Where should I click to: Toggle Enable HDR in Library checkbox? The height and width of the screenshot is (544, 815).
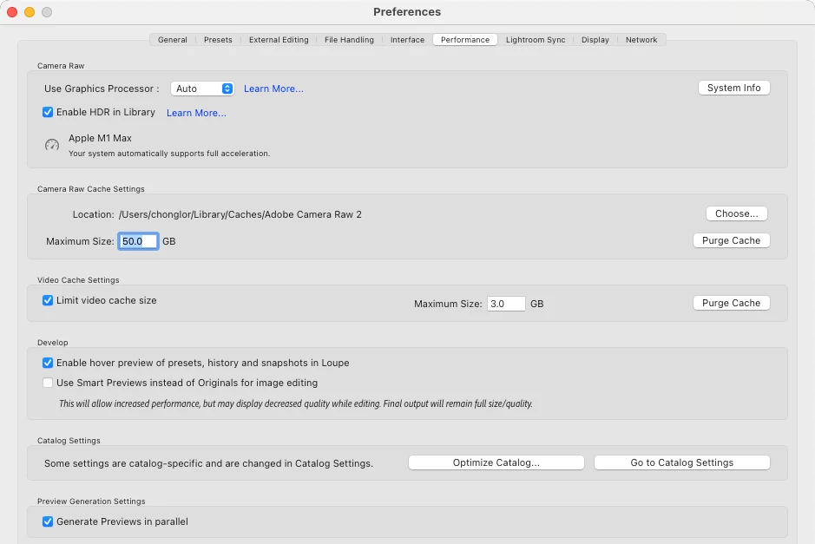(47, 112)
